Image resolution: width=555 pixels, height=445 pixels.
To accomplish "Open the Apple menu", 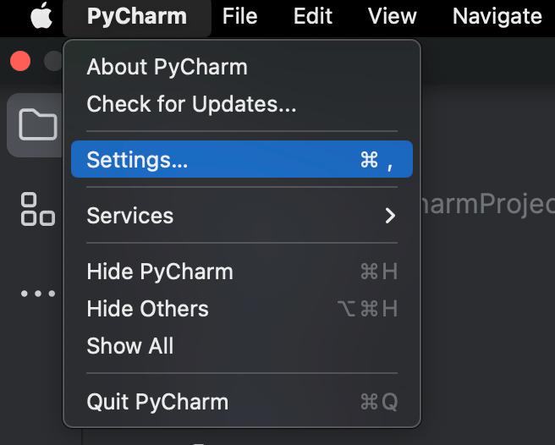I will [x=41, y=16].
